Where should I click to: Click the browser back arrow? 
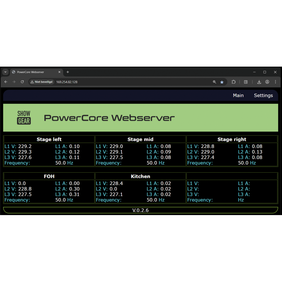pyautogui.click(x=6, y=82)
